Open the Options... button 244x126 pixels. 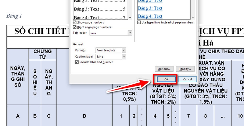tap(164, 69)
